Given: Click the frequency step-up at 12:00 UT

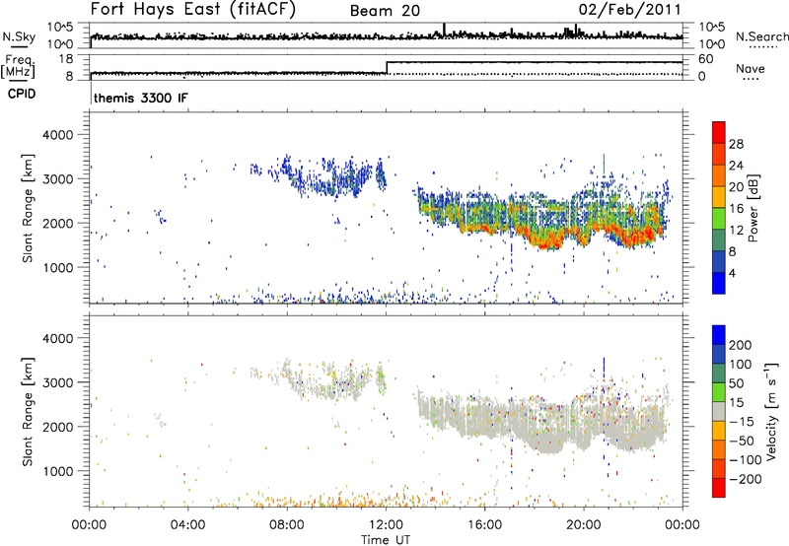Looking at the screenshot, I should click(387, 68).
